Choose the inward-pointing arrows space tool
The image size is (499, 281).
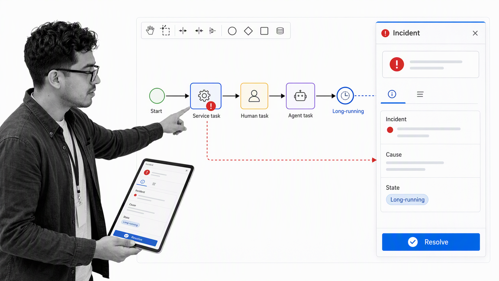click(x=183, y=31)
